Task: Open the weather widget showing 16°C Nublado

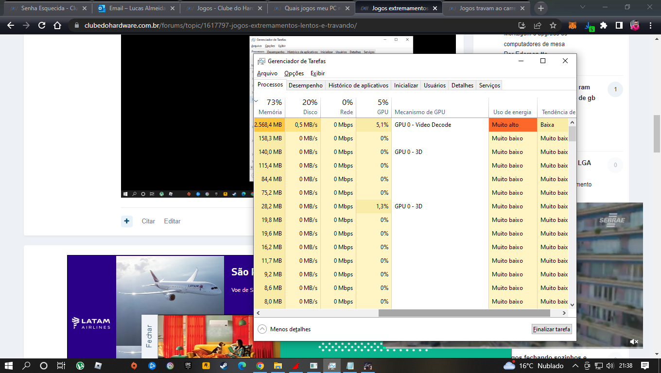Action: point(534,366)
